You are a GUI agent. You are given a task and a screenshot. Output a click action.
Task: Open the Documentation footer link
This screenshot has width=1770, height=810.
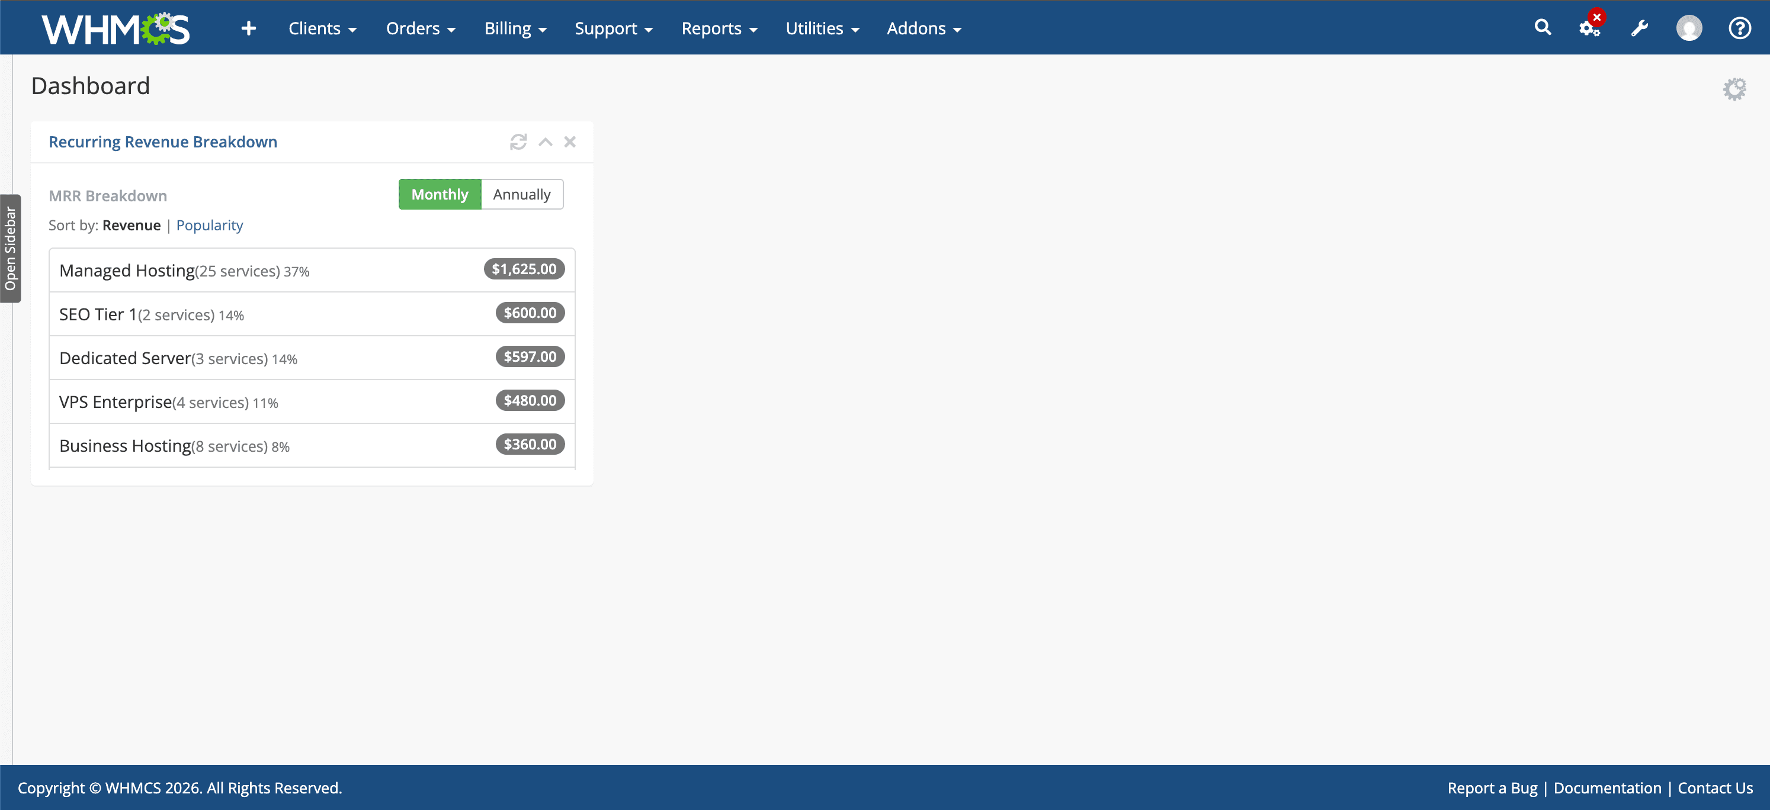(1607, 788)
